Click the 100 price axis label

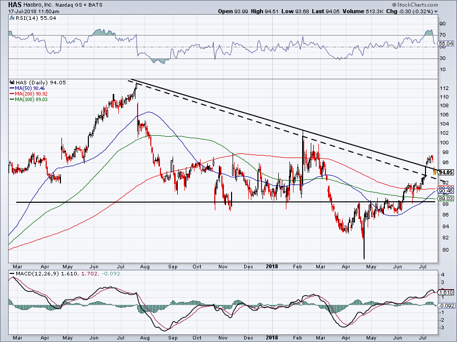(x=444, y=143)
